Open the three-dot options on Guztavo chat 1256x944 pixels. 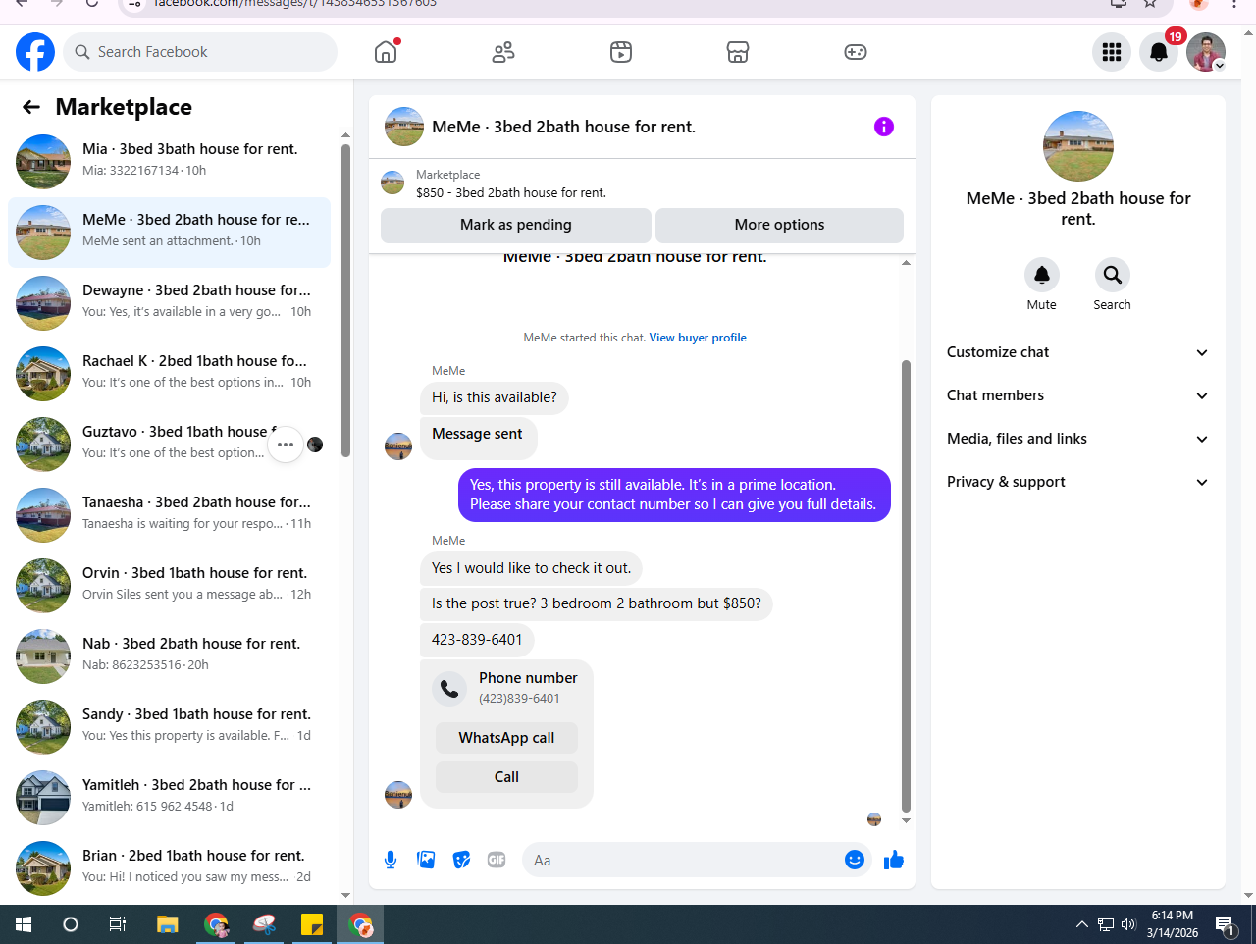tap(286, 445)
